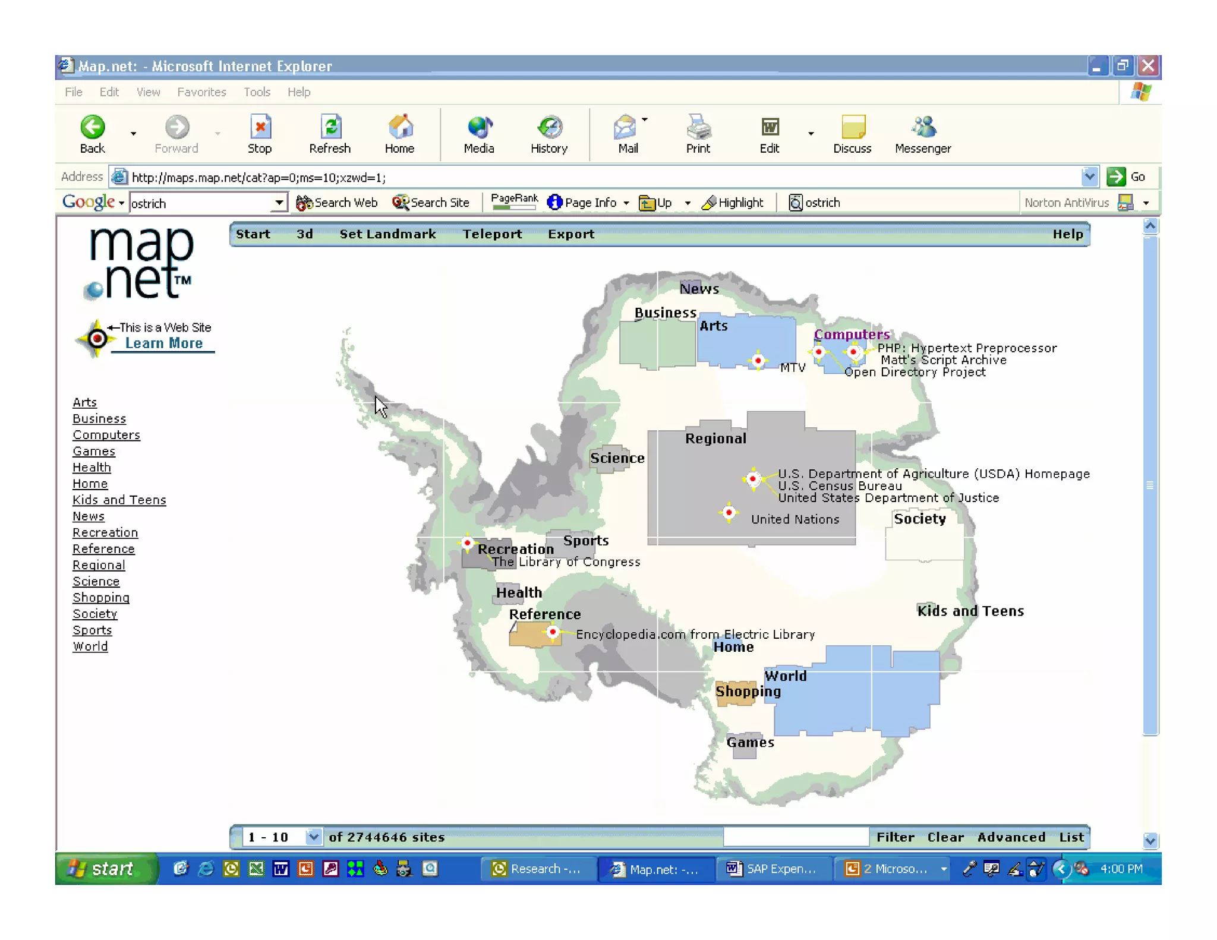Click the scrollbar down arrow
This screenshot has width=1217, height=940.
(1150, 840)
